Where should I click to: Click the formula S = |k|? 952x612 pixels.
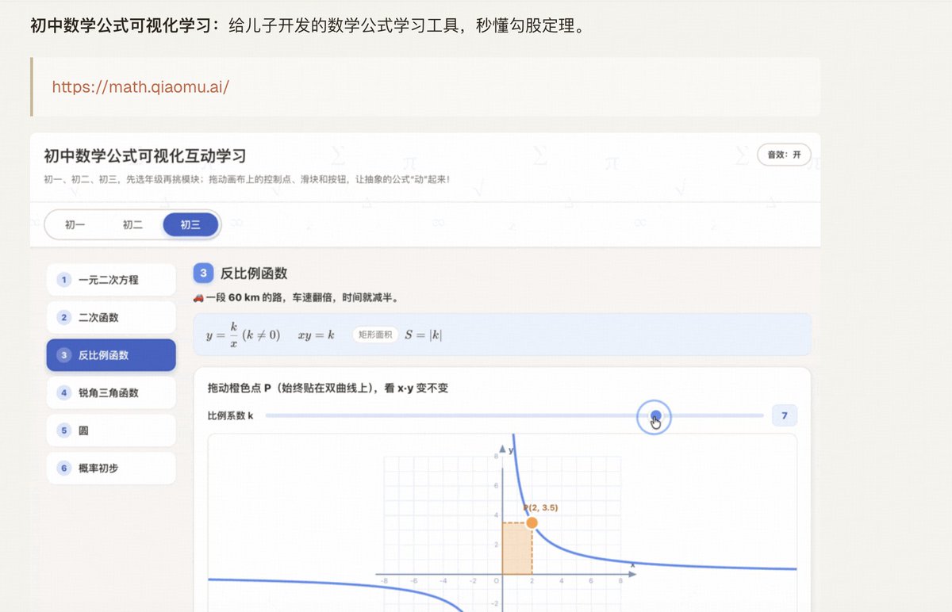click(x=424, y=335)
